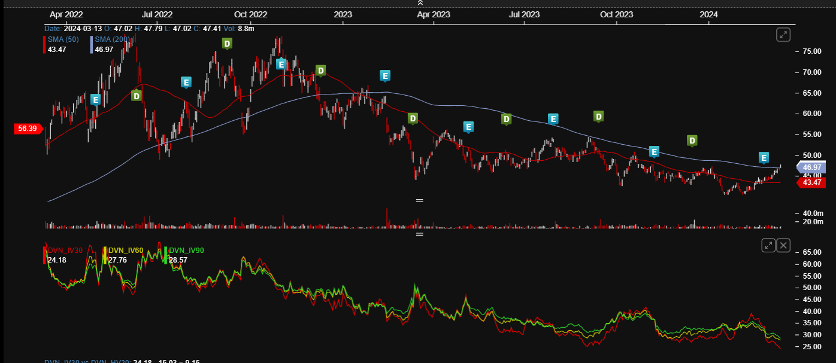
Task: Open the February 2024 earnings E marker
Action: coord(764,158)
